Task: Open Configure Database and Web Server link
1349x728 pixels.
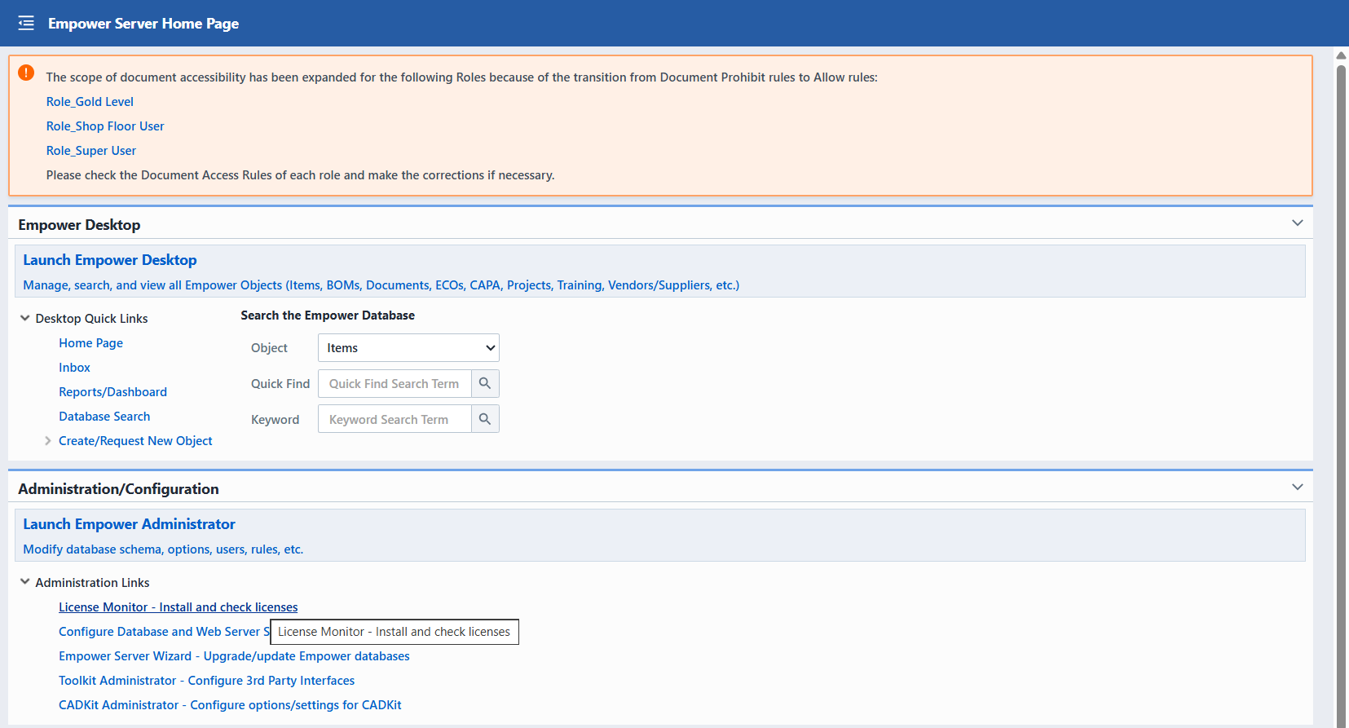Action: (x=164, y=631)
